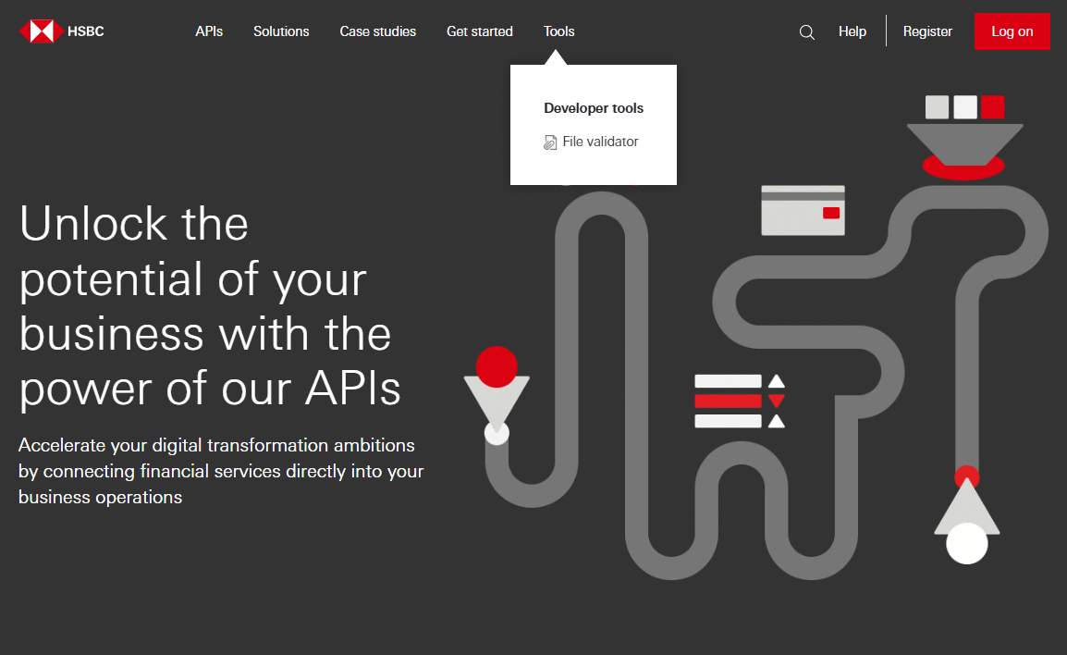Open the Case studies menu item
Screen dimensions: 1067x655
coord(377,31)
